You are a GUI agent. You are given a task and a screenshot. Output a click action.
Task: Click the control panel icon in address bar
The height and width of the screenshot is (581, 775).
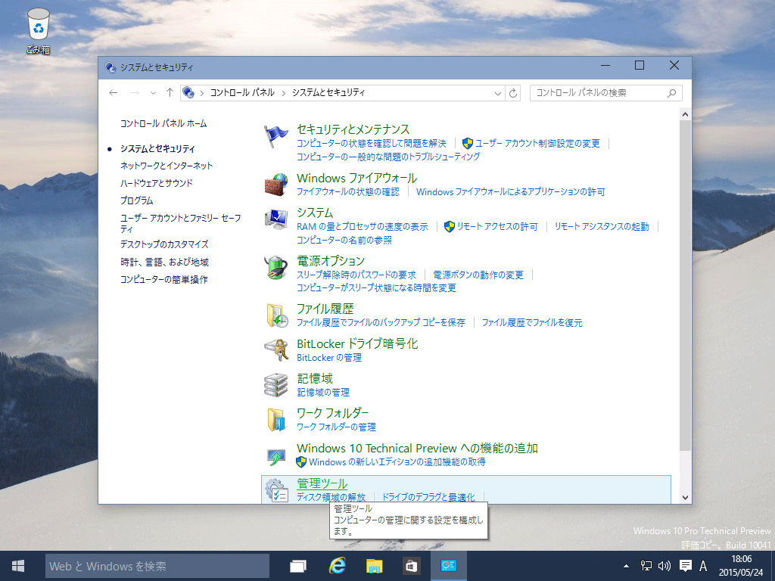(188, 92)
